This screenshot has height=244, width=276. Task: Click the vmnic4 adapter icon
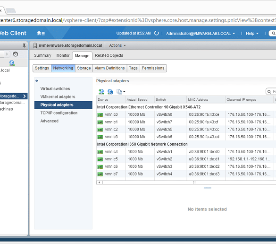[100, 152]
